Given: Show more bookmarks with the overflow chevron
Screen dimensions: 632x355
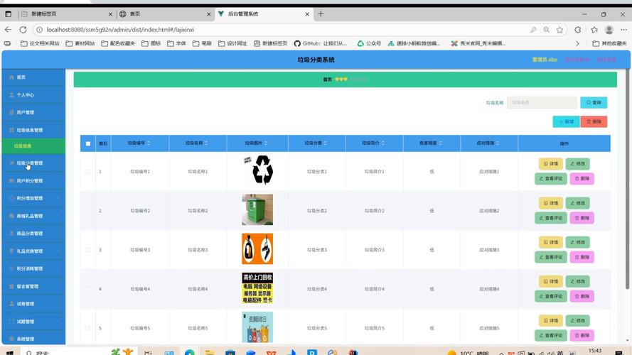Looking at the screenshot, I should point(577,43).
